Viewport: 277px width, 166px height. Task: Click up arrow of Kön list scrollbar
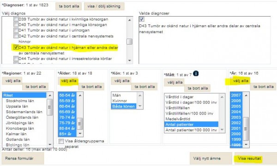(140, 95)
